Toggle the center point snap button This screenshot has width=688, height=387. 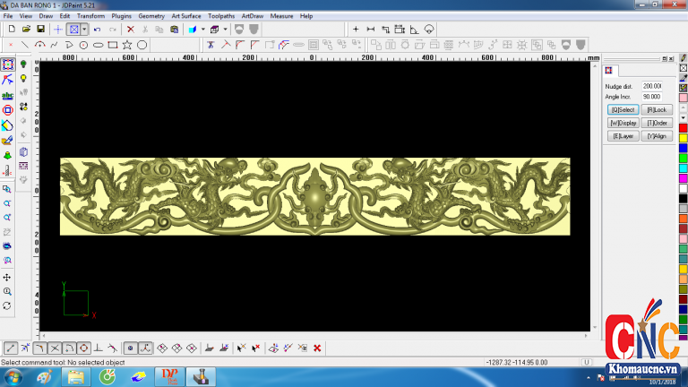83,348
